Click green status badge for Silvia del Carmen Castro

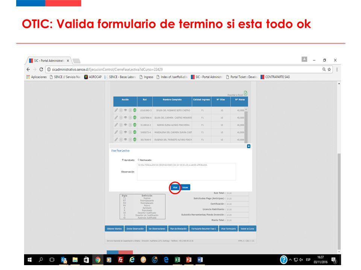pyautogui.click(x=135, y=117)
